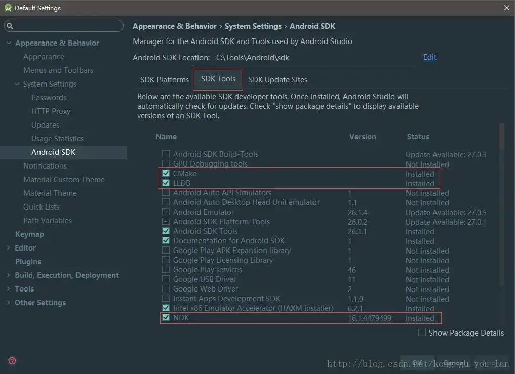Click the search magnifier icon

pos(10,26)
